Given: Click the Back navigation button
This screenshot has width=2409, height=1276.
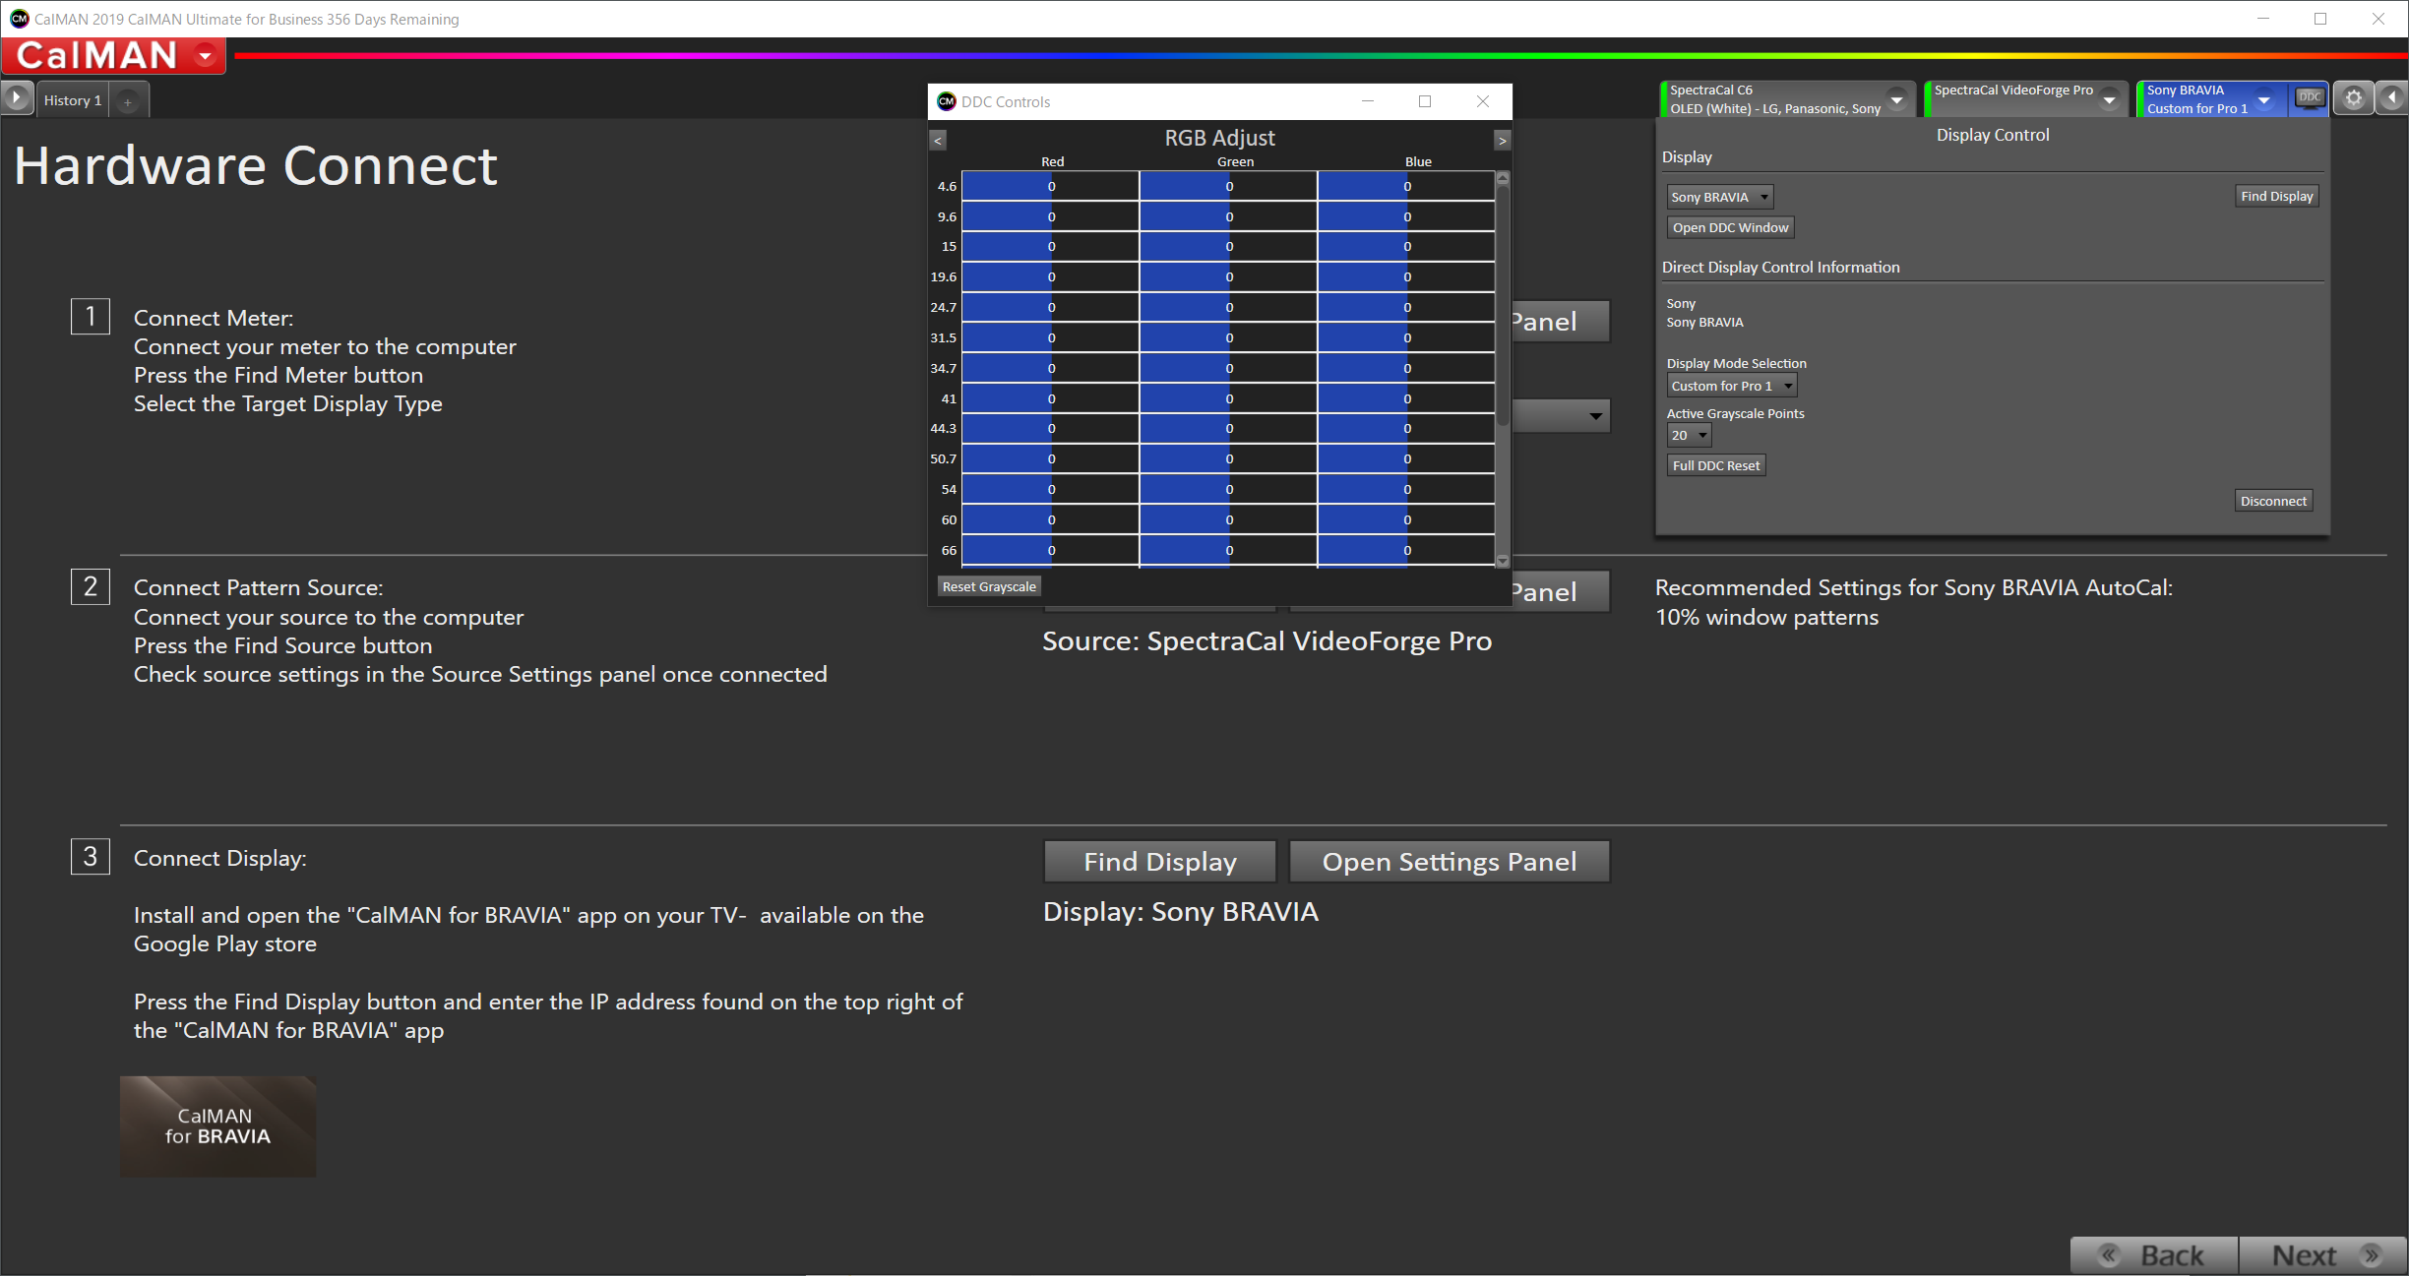Looking at the screenshot, I should point(2154,1255).
